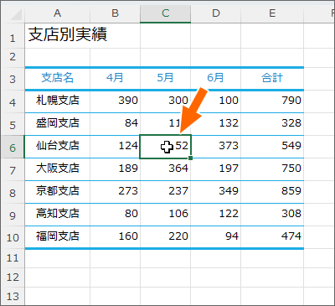335x306 pixels.
Task: Click cell with value 300
Action: pyautogui.click(x=166, y=101)
